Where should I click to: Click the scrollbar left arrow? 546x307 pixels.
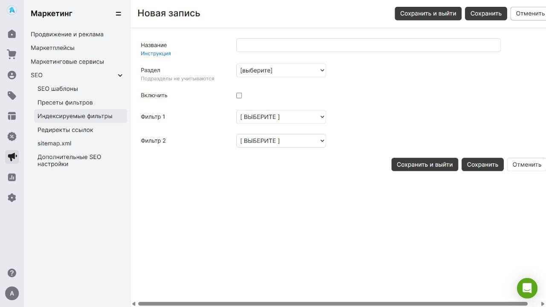(x=134, y=304)
